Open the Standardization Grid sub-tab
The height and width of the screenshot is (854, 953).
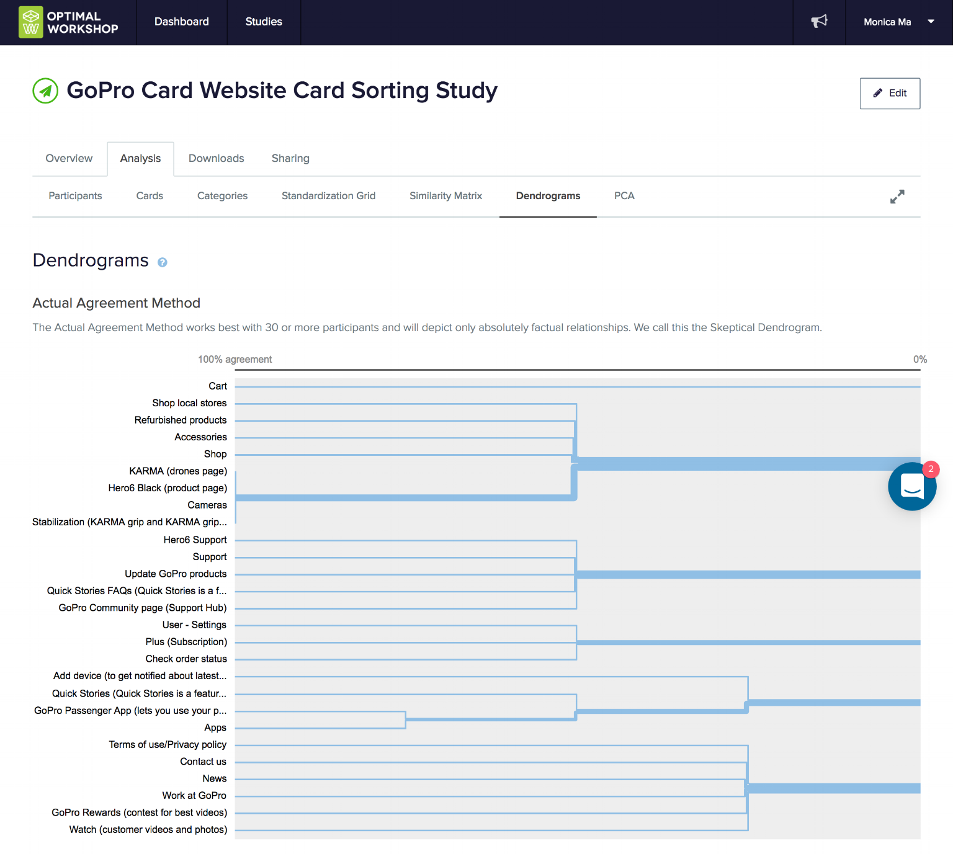328,196
